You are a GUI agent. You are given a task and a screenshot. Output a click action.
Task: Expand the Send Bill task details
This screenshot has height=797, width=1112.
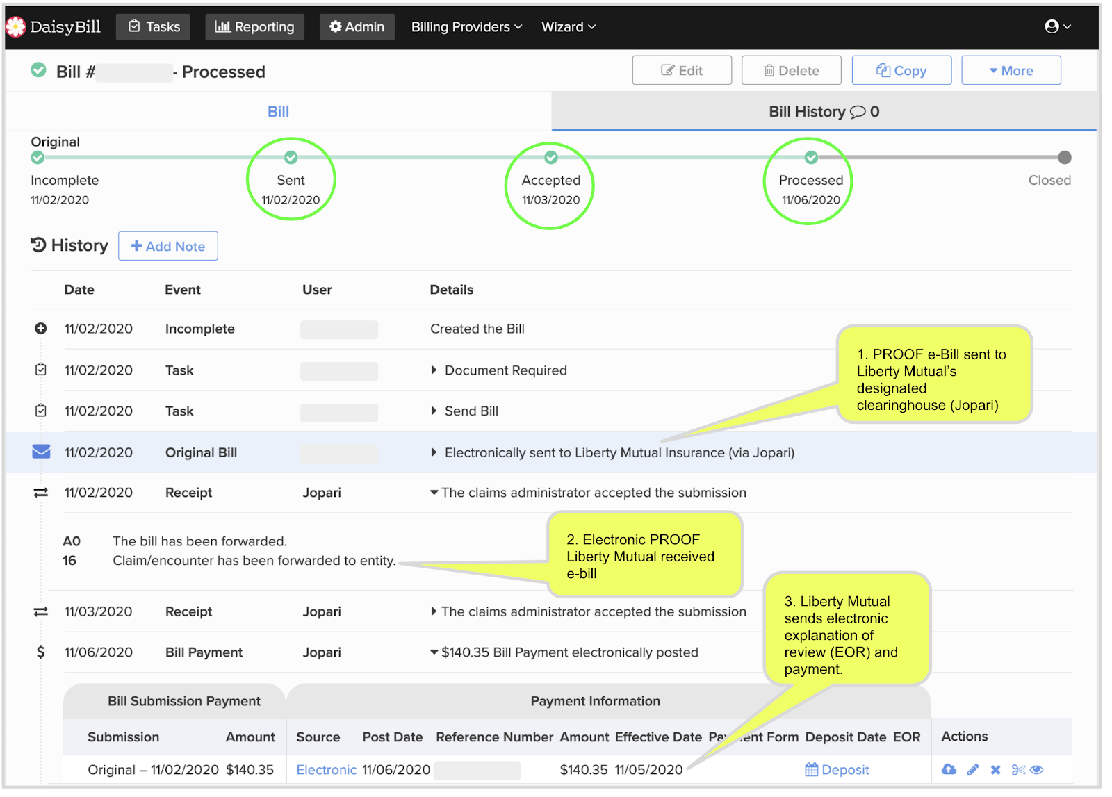coord(434,411)
